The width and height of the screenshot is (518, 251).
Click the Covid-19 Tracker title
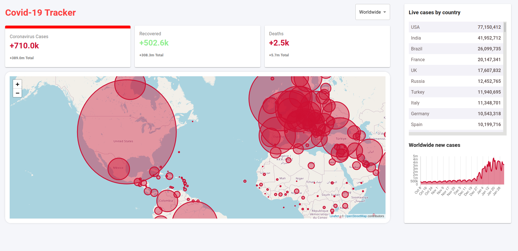40,13
